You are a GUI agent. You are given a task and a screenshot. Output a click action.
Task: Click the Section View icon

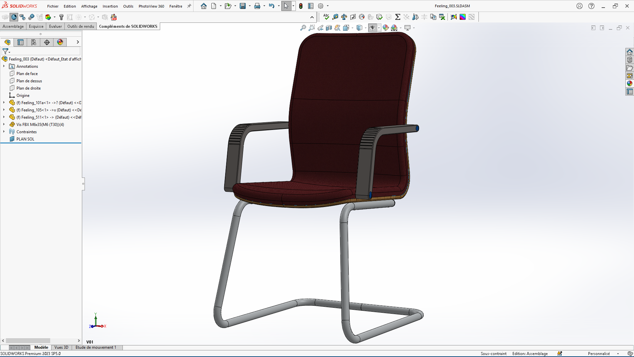point(329,28)
